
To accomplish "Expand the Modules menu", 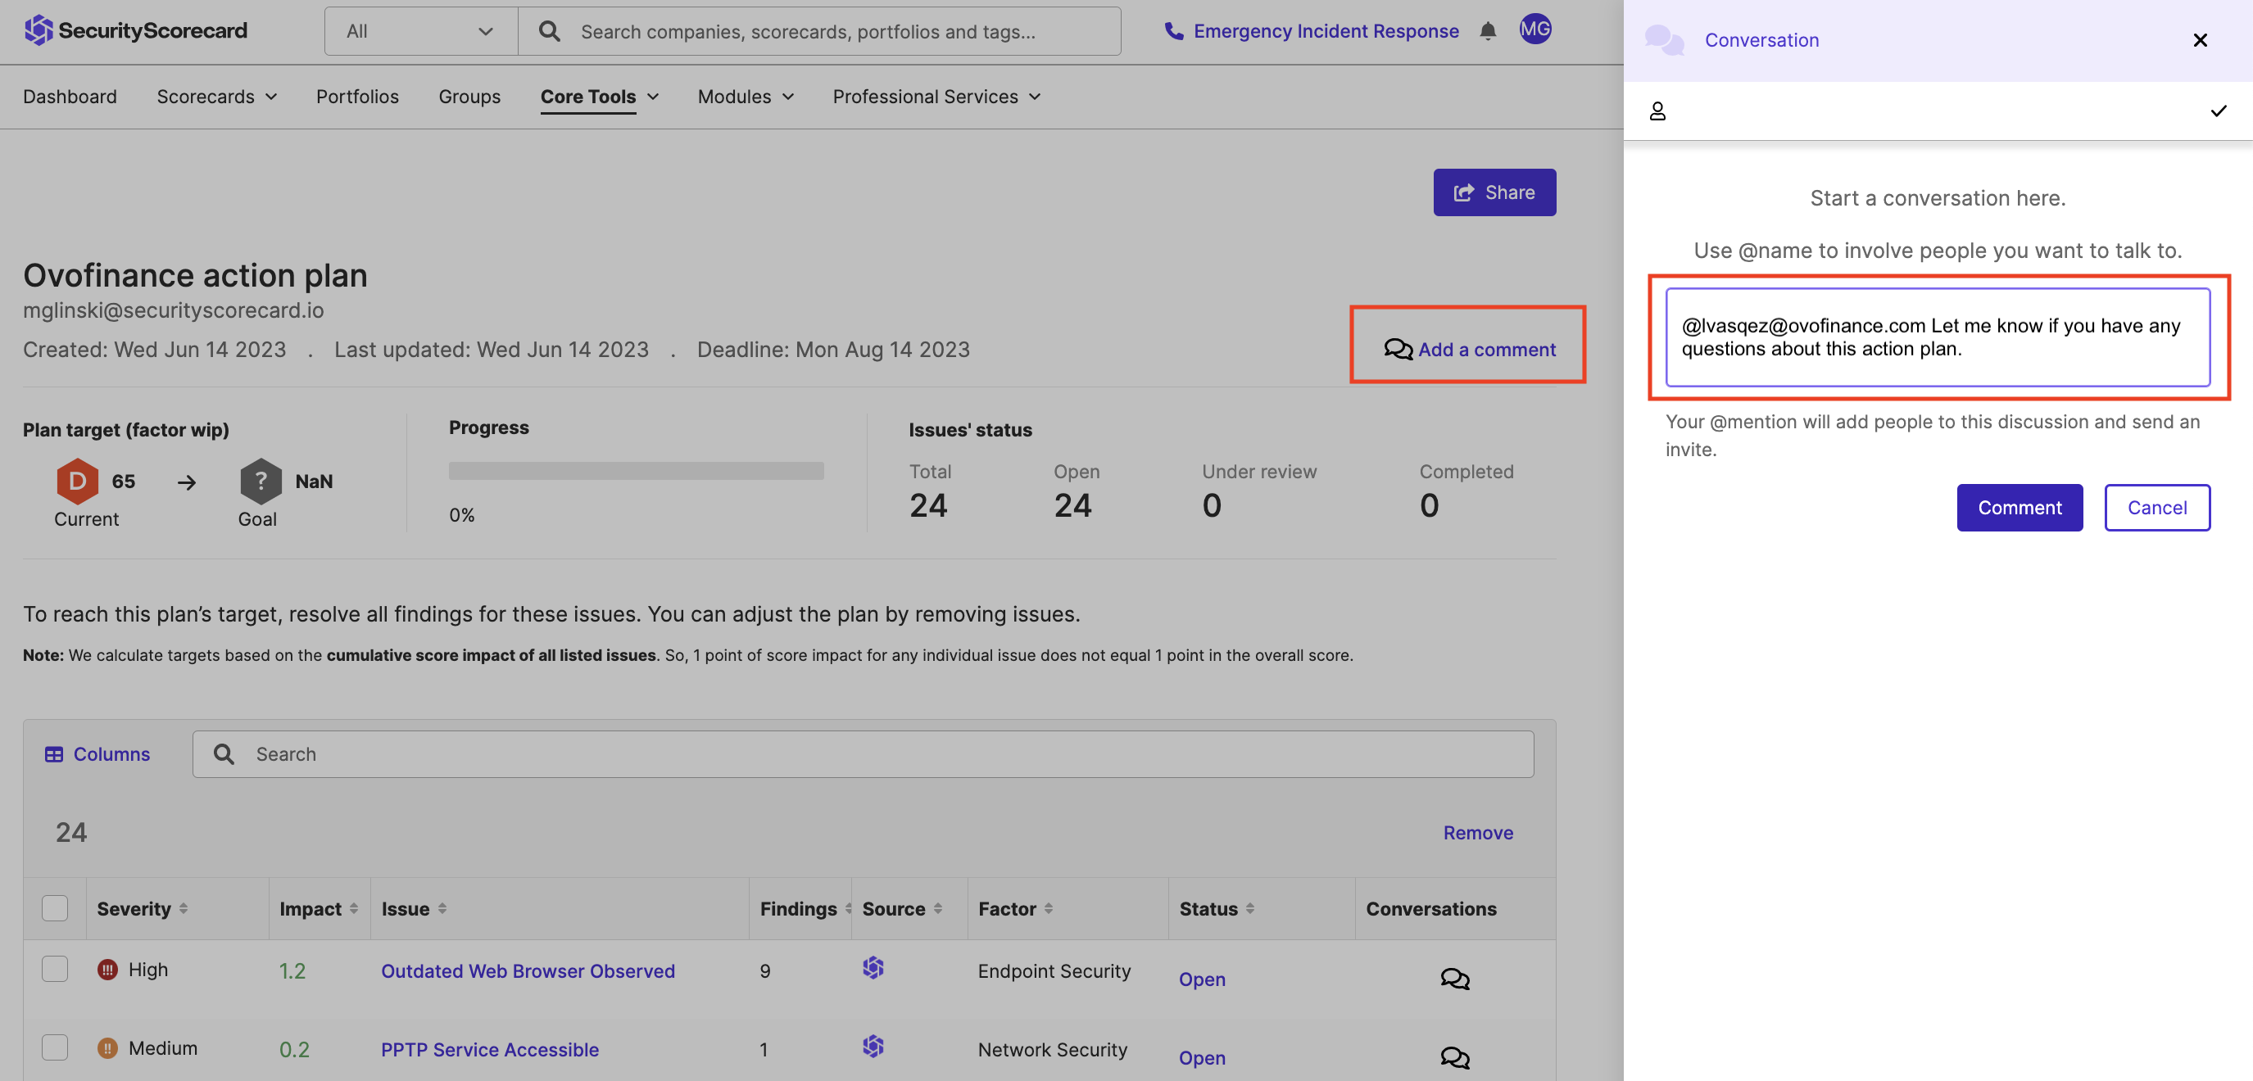I will pos(746,96).
